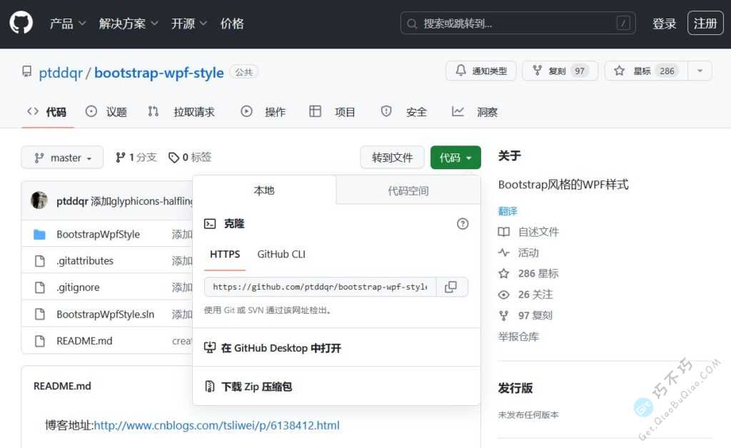Viewport: 731px width, 448px height.
Task: Click the eye icon beside 26 关注
Action: pyautogui.click(x=503, y=295)
